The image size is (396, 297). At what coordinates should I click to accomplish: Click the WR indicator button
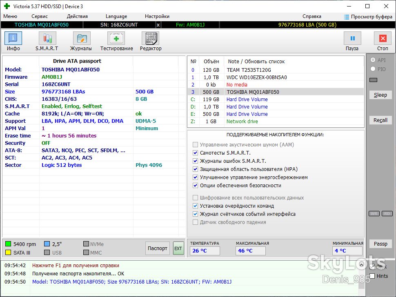click(374, 213)
